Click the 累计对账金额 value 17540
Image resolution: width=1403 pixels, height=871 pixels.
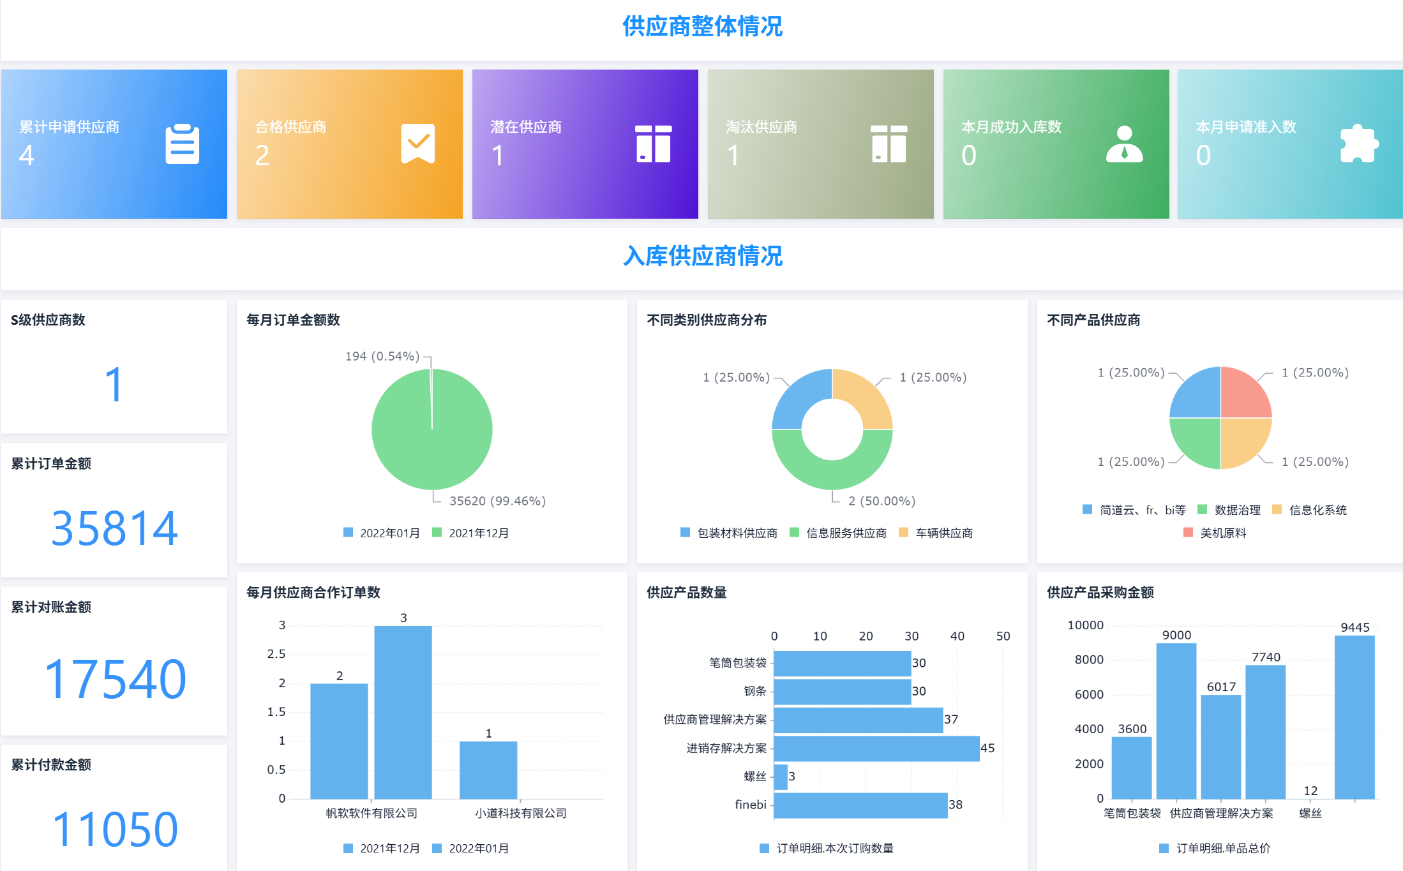click(x=115, y=680)
